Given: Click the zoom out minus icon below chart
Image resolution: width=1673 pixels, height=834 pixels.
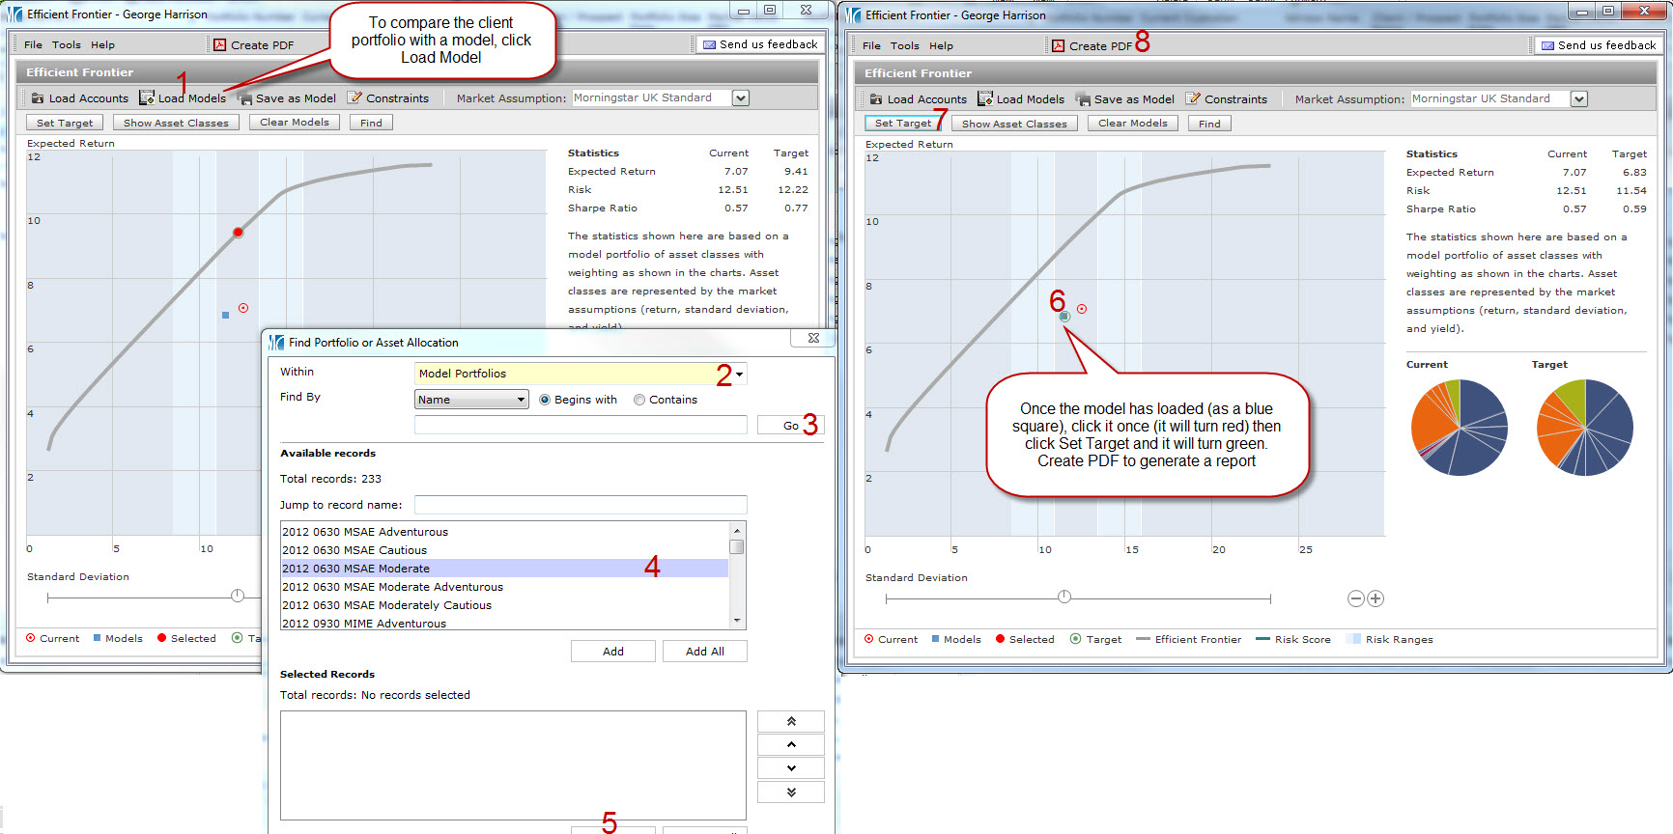Looking at the screenshot, I should coord(1355,598).
